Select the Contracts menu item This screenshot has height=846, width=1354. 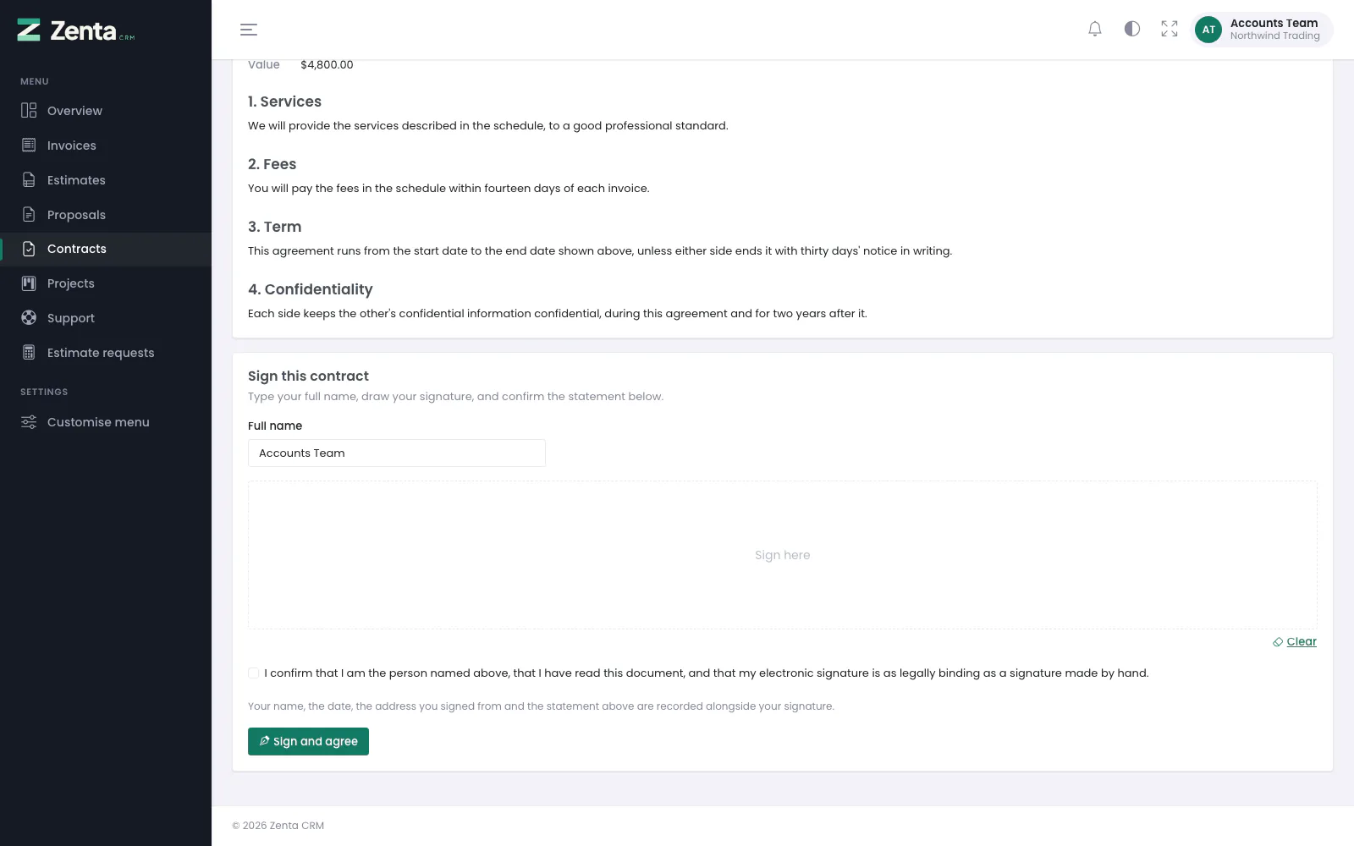106,249
